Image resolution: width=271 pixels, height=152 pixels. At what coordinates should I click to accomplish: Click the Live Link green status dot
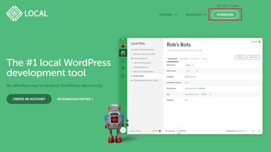tap(166, 131)
